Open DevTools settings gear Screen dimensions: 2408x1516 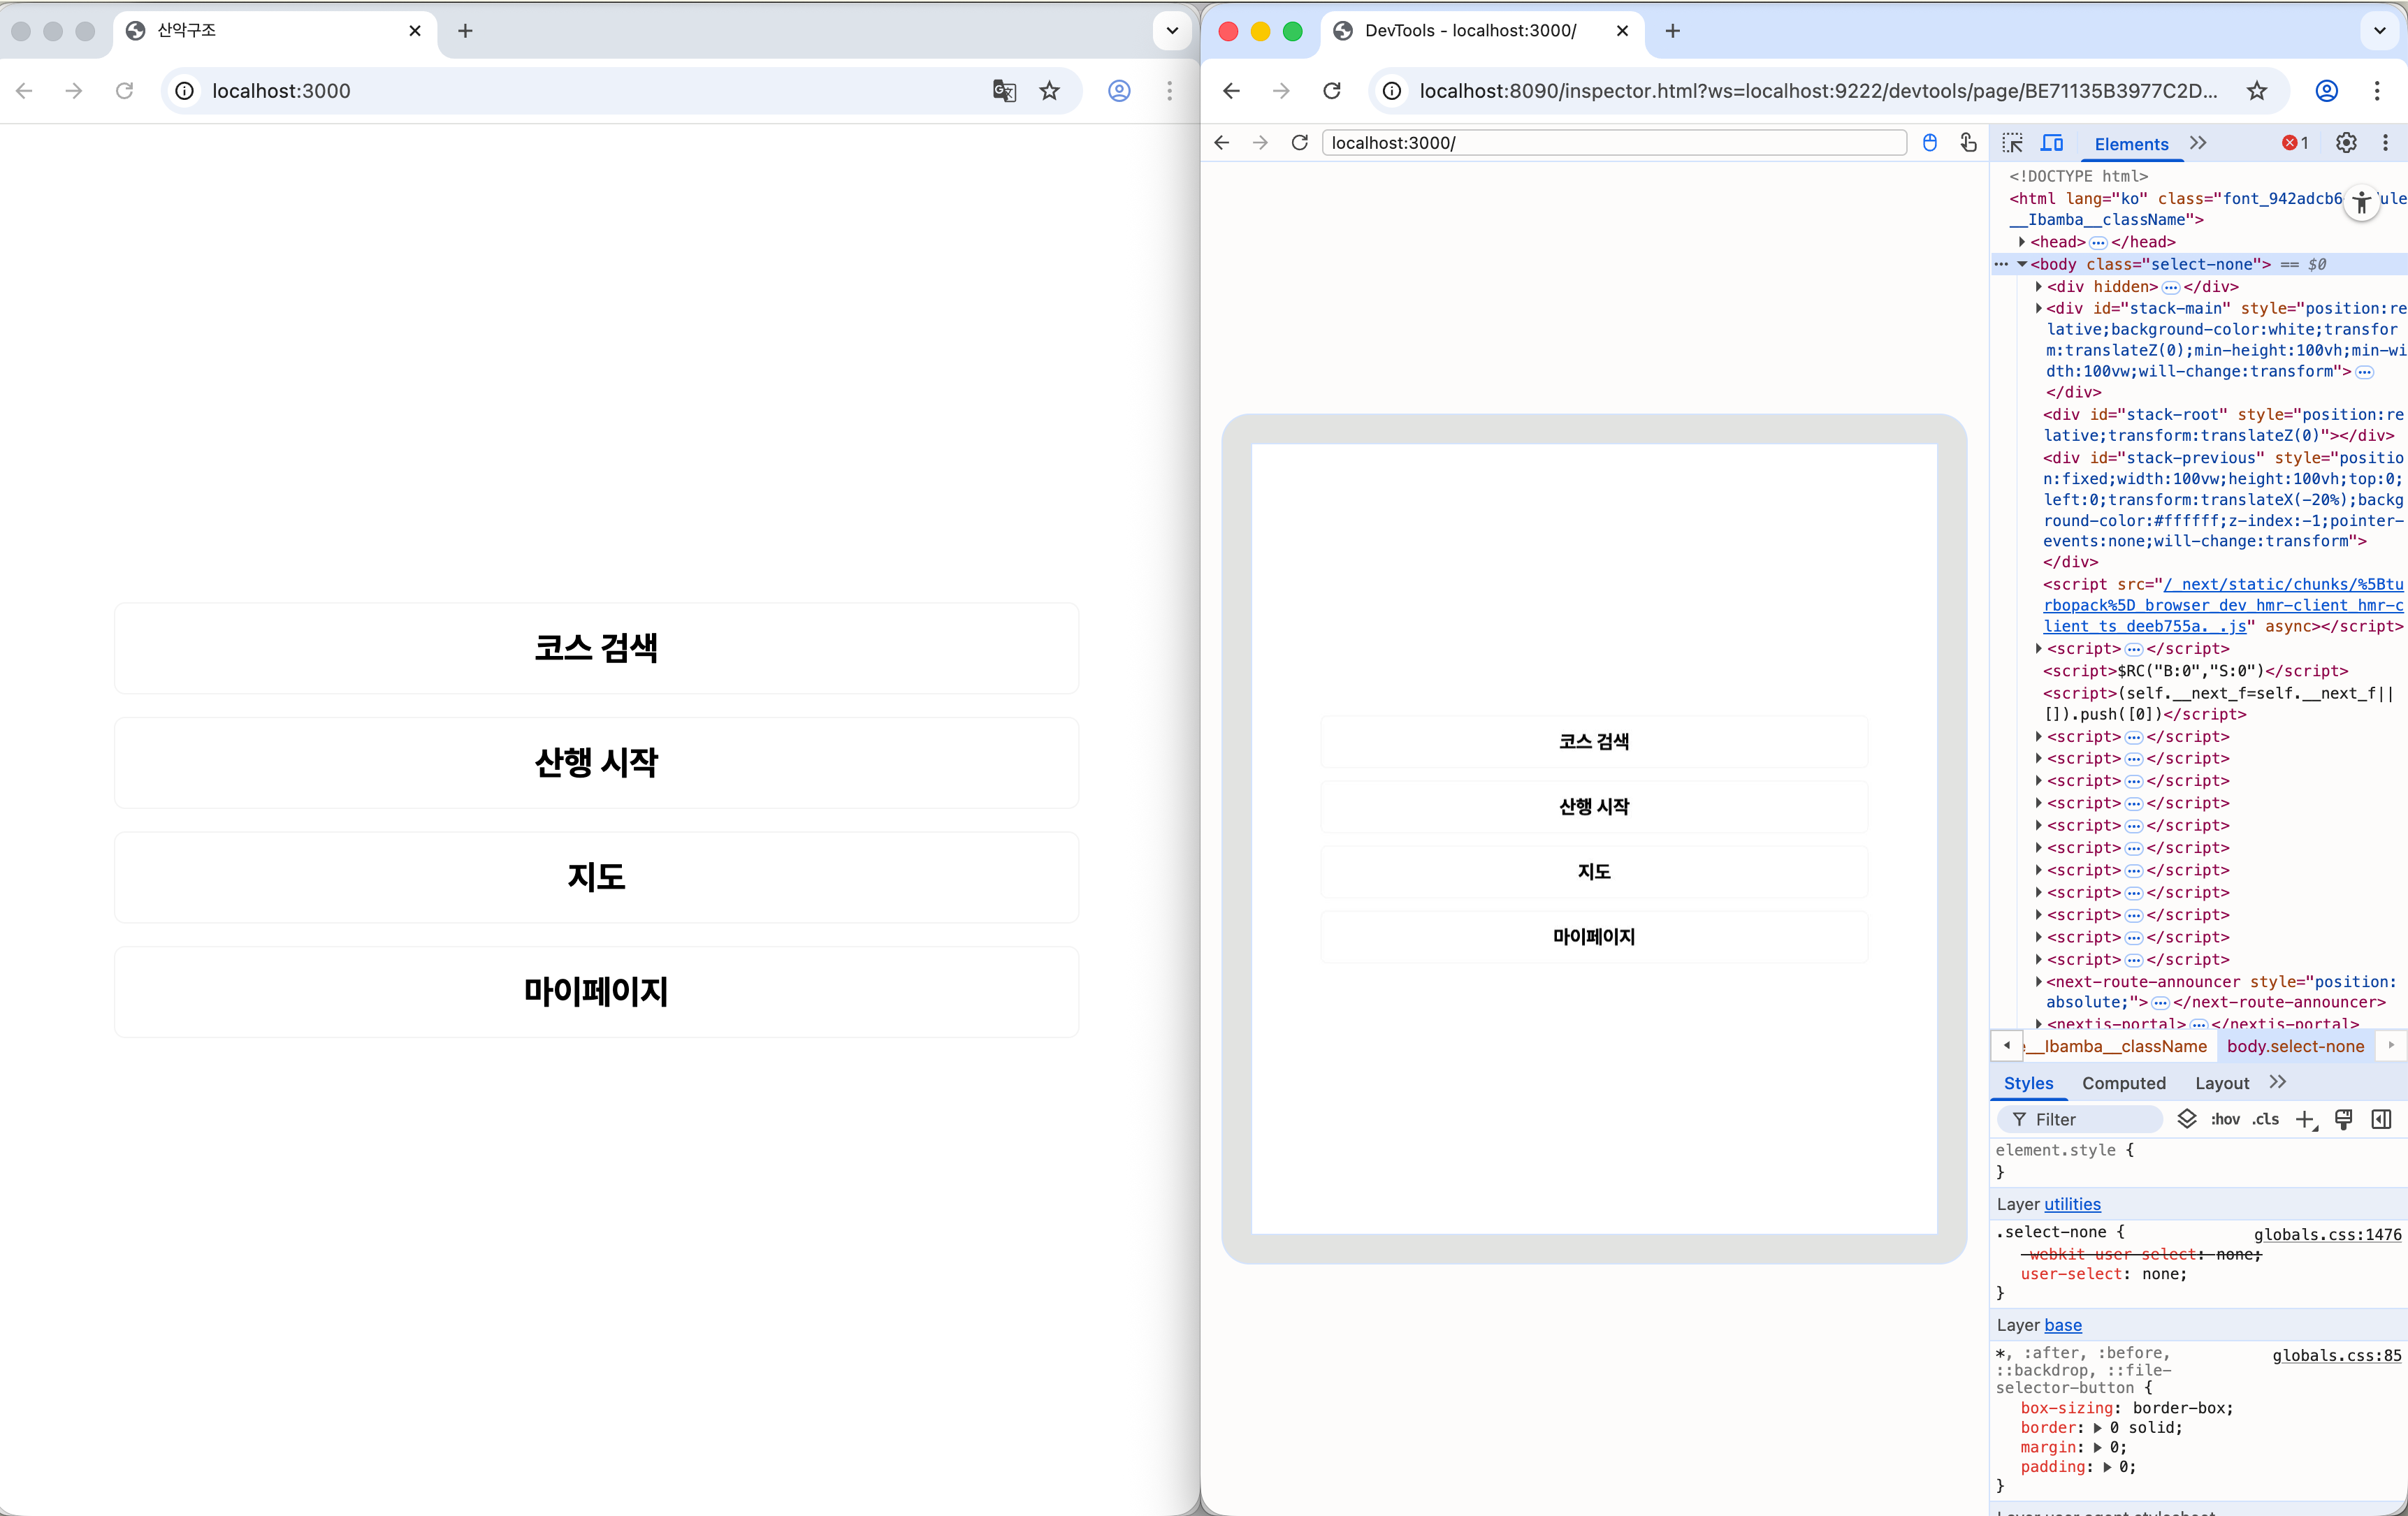pyautogui.click(x=2346, y=143)
